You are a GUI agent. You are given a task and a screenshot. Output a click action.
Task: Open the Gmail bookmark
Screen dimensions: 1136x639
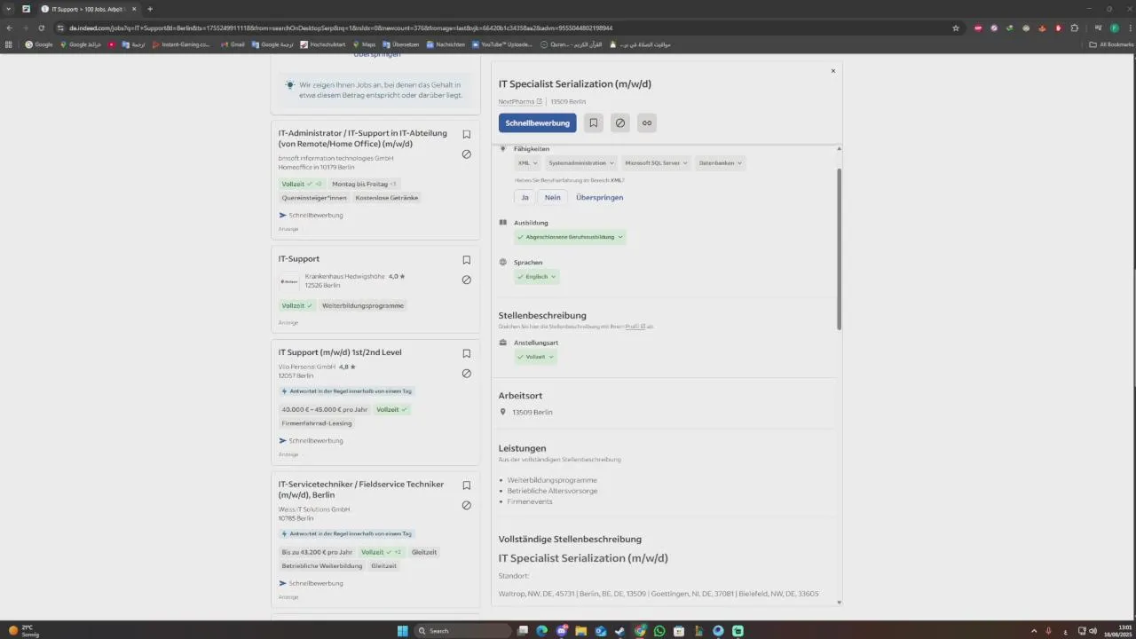pyautogui.click(x=233, y=44)
